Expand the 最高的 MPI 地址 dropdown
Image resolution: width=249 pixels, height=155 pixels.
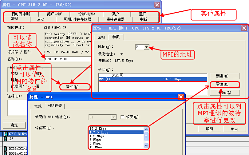pos(113,117)
